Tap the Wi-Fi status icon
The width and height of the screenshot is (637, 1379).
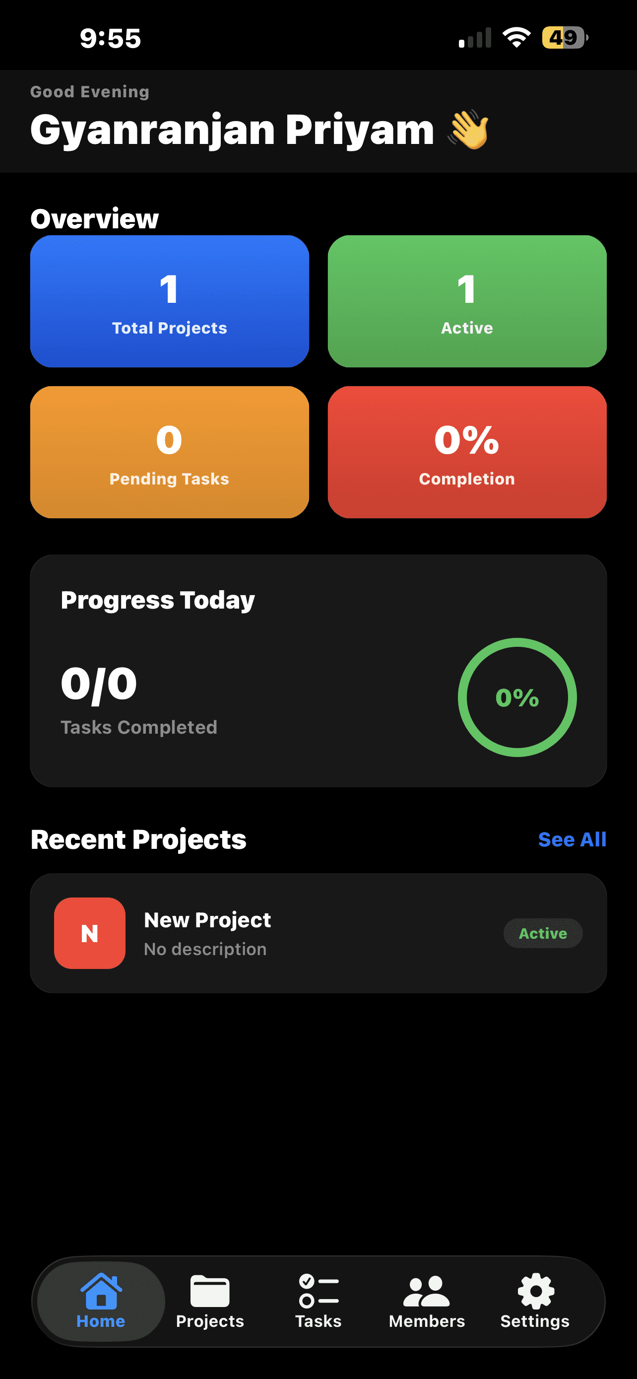[x=516, y=38]
